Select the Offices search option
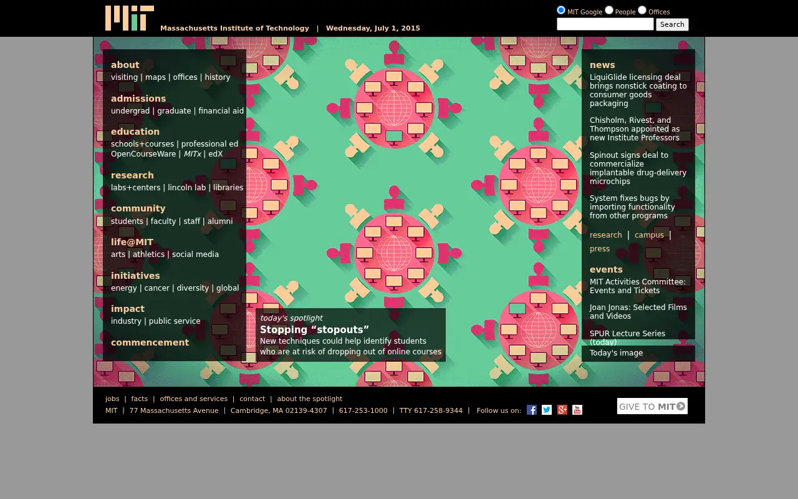Screen dimensions: 798x499 pos(642,10)
